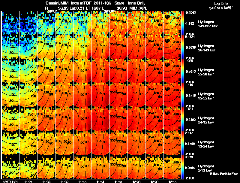Click the Hydrogen 24-35 keV label

tap(206, 120)
